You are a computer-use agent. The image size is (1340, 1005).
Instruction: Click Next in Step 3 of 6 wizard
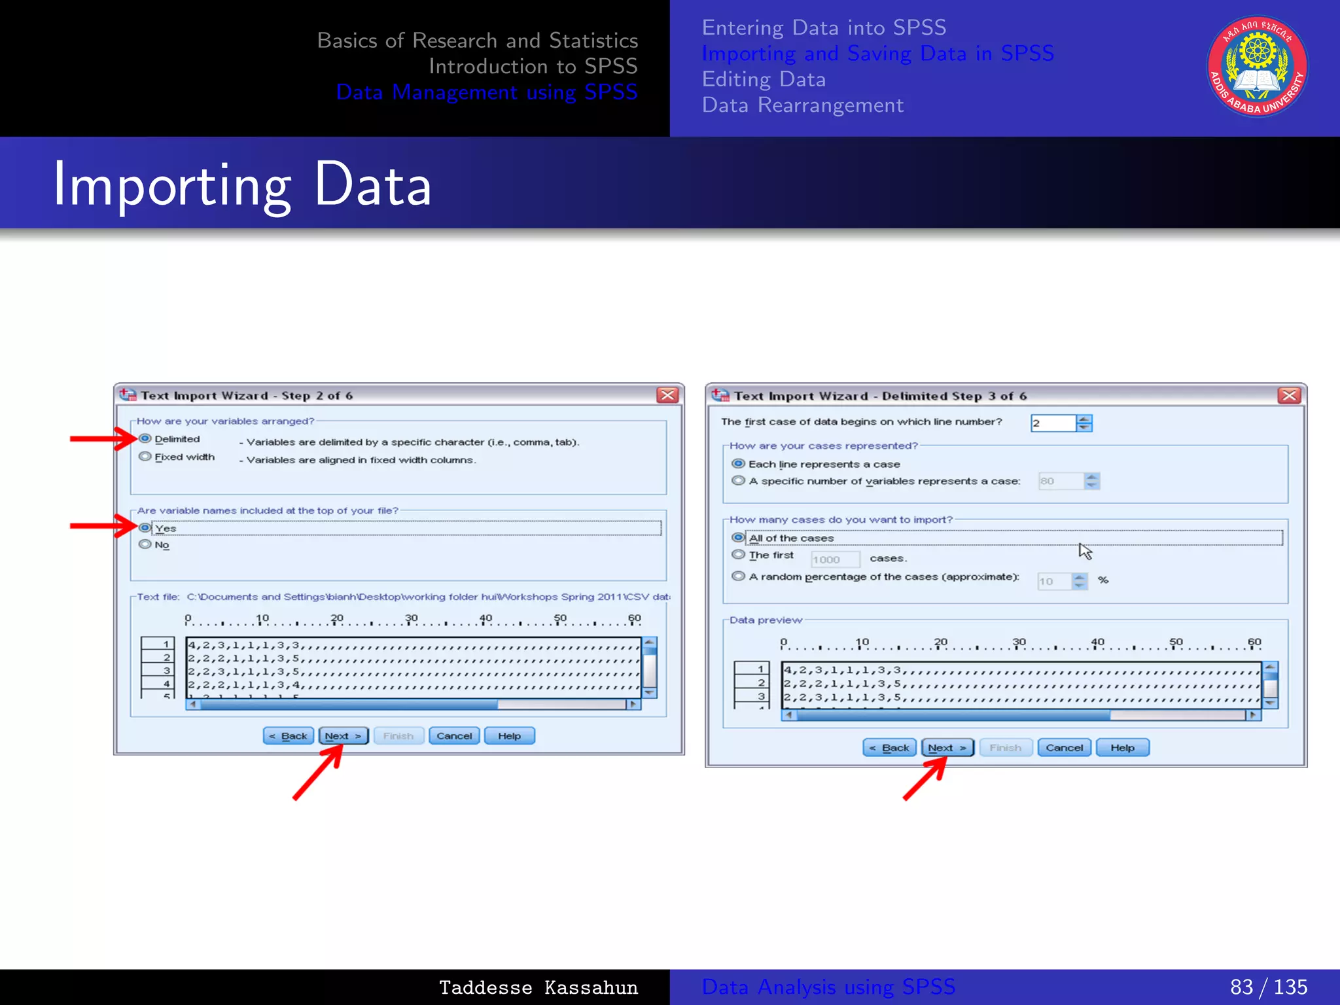[947, 748]
